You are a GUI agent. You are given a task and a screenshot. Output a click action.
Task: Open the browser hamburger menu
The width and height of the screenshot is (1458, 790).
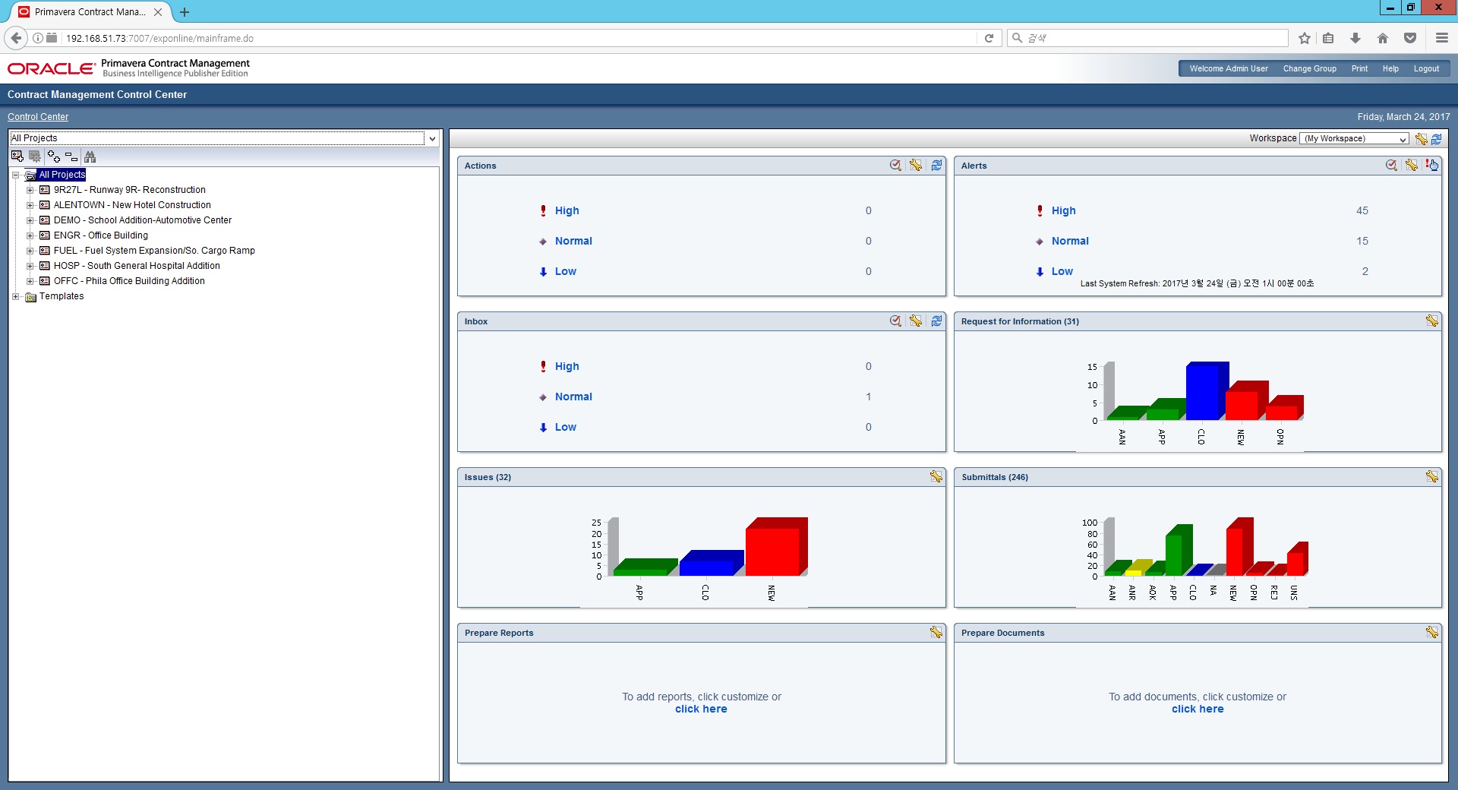(x=1441, y=38)
